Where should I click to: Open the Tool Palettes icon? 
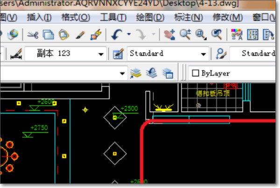click(x=268, y=34)
